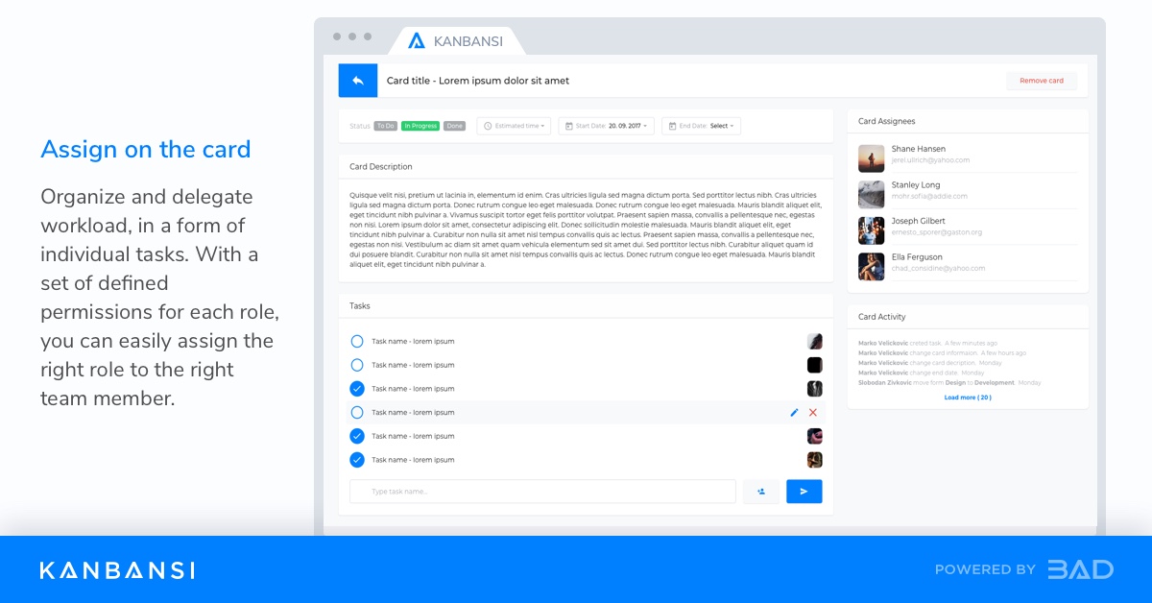Click Stanley Long's avatar photo
1152x603 pixels.
click(871, 194)
